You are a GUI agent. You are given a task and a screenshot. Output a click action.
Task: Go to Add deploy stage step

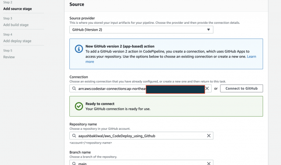[x=17, y=41]
